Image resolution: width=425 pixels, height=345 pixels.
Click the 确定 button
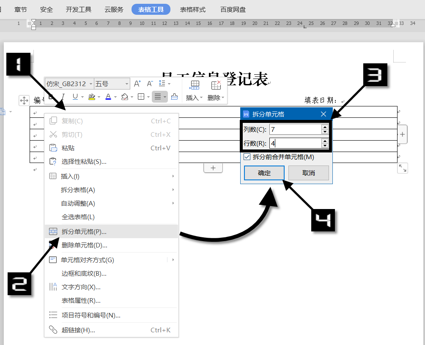pyautogui.click(x=264, y=173)
